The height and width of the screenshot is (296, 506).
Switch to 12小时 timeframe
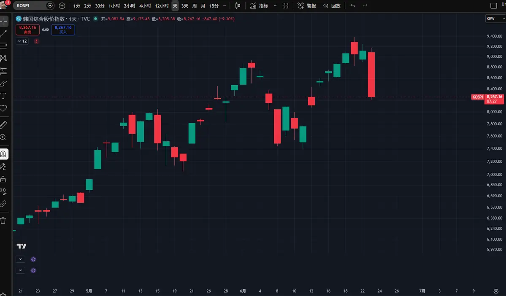[162, 6]
